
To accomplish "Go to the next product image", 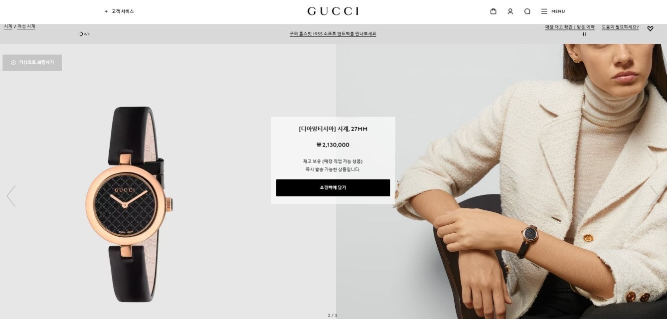I will (x=655, y=196).
